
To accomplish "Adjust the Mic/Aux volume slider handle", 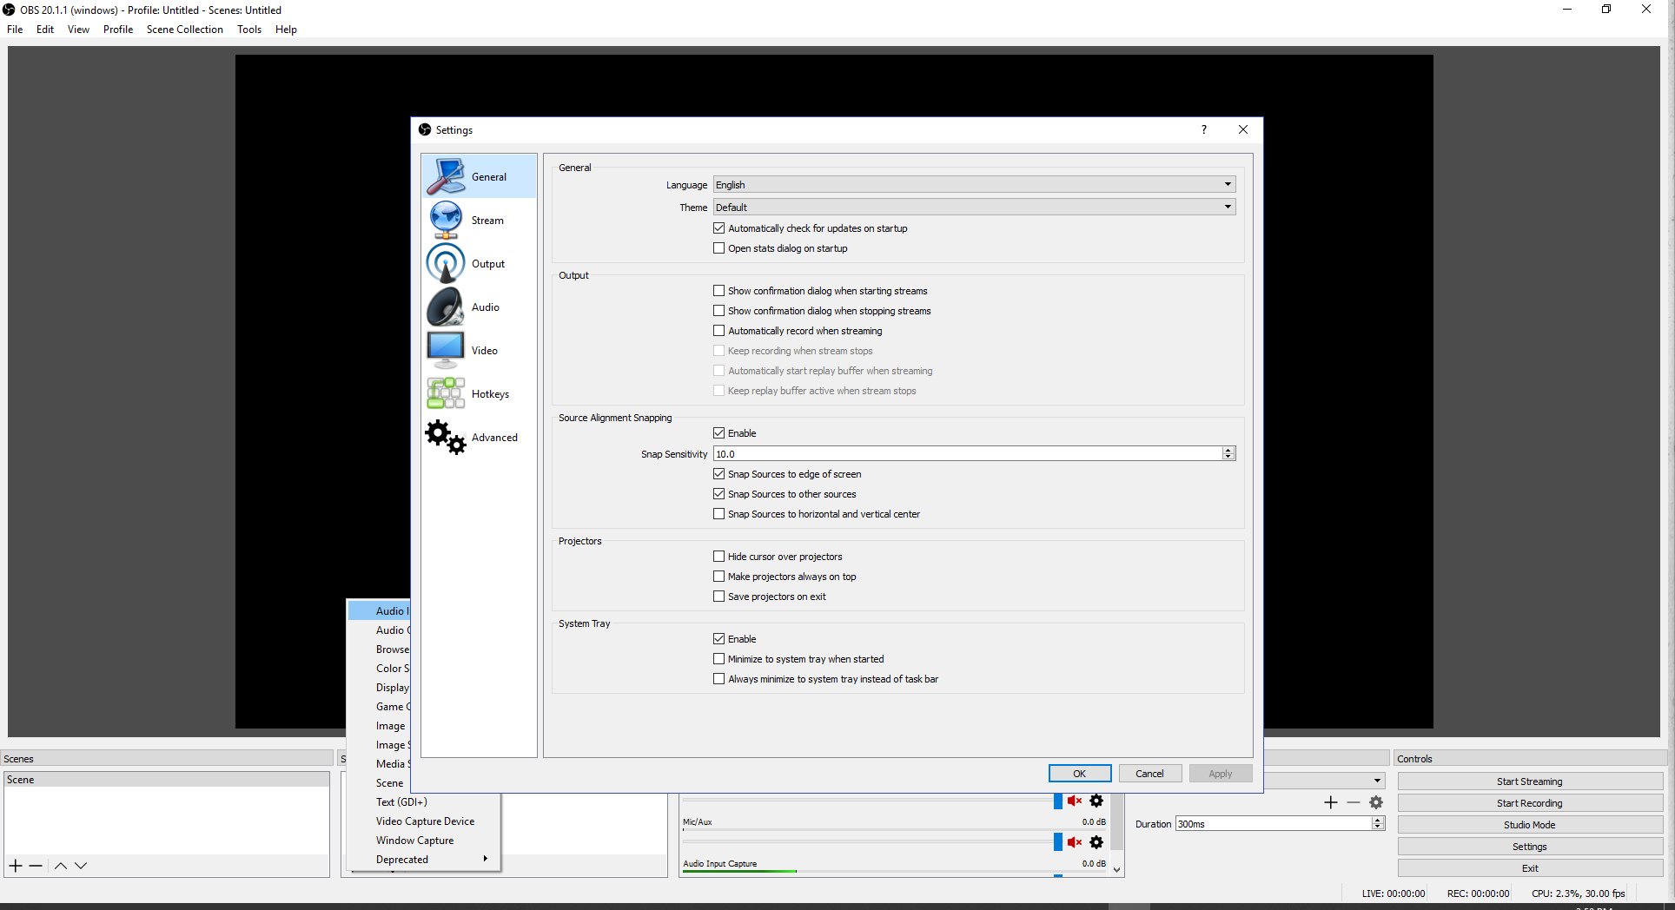I will tap(1057, 842).
